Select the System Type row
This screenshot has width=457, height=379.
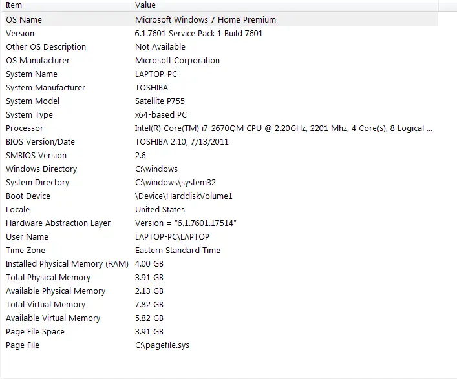[222, 115]
